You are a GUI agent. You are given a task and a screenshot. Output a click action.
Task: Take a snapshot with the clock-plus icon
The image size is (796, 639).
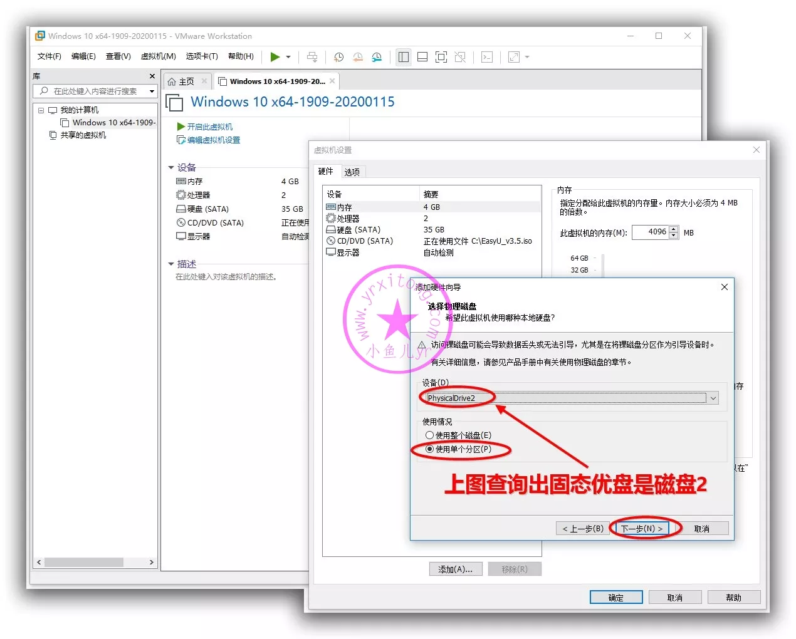[x=338, y=57]
